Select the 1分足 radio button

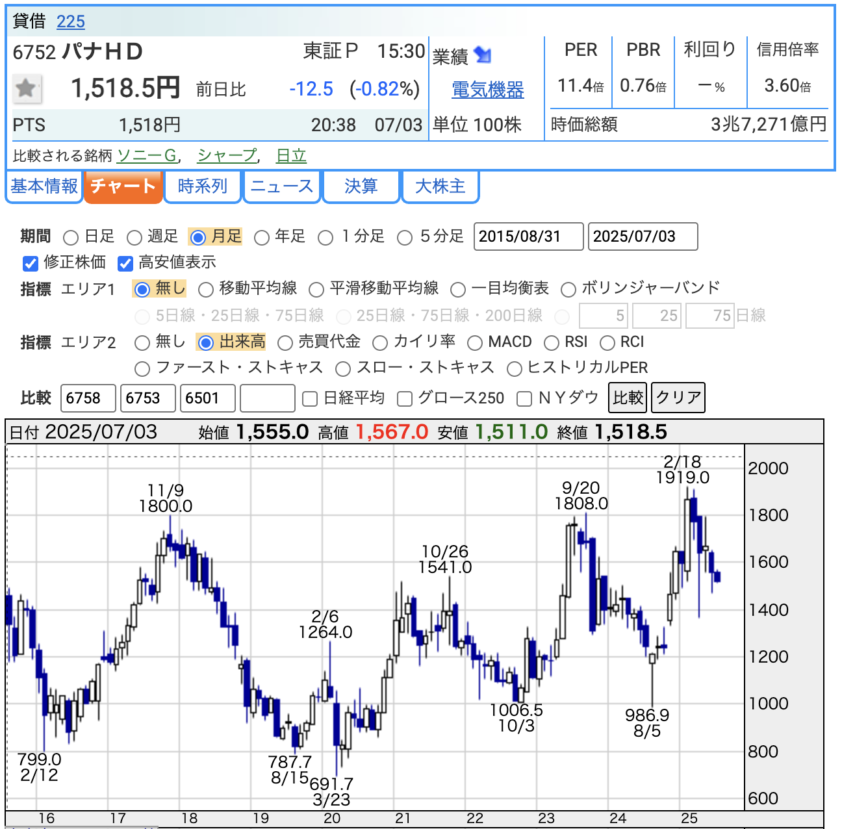click(x=325, y=237)
